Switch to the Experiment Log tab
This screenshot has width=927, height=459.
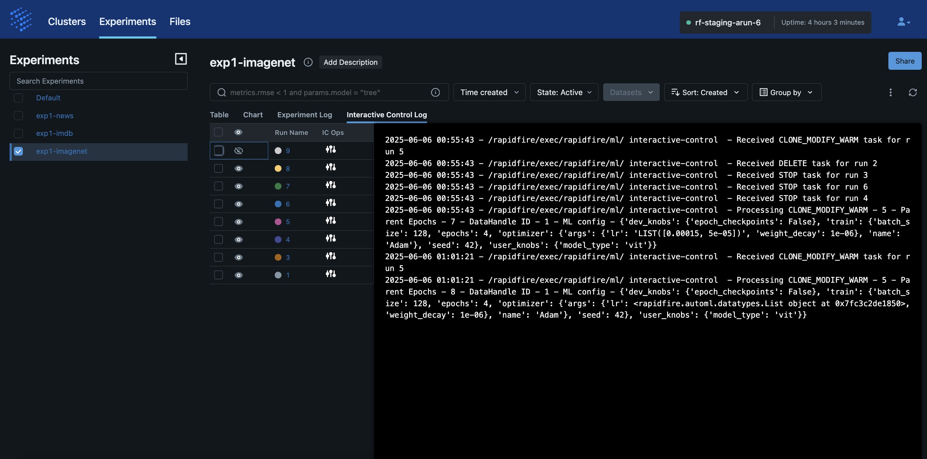click(304, 115)
